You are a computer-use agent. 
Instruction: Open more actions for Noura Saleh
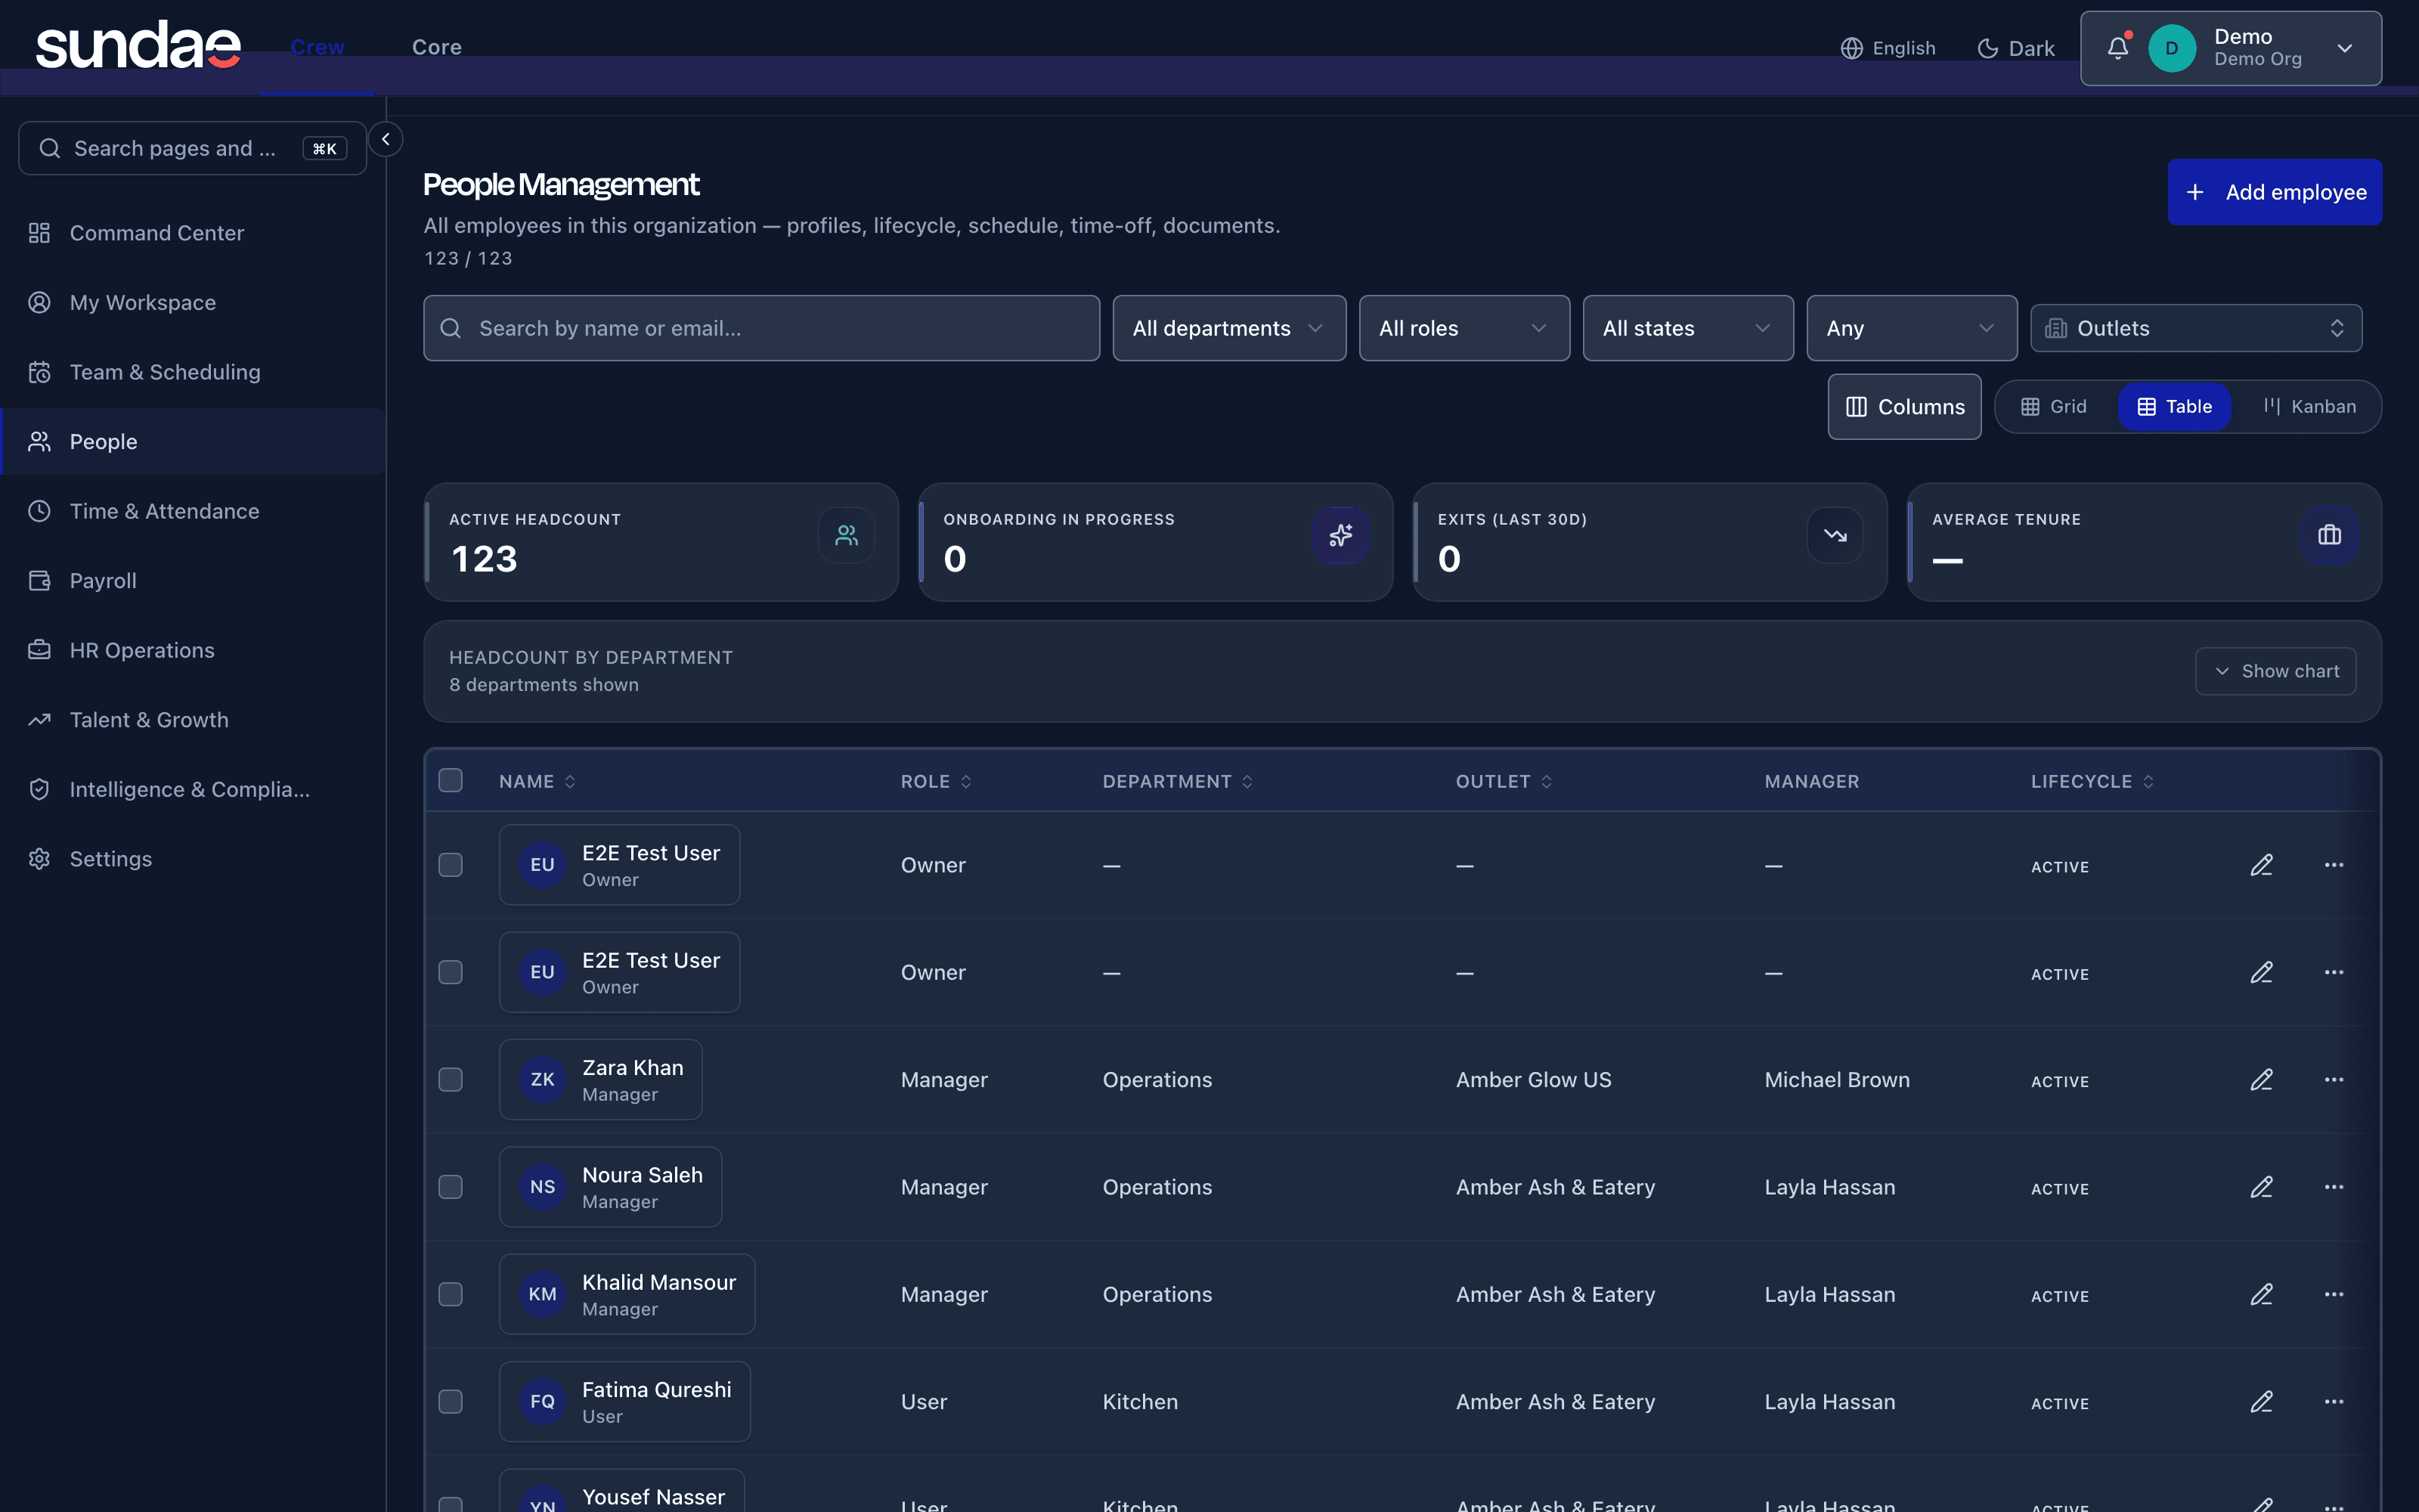(x=2334, y=1187)
